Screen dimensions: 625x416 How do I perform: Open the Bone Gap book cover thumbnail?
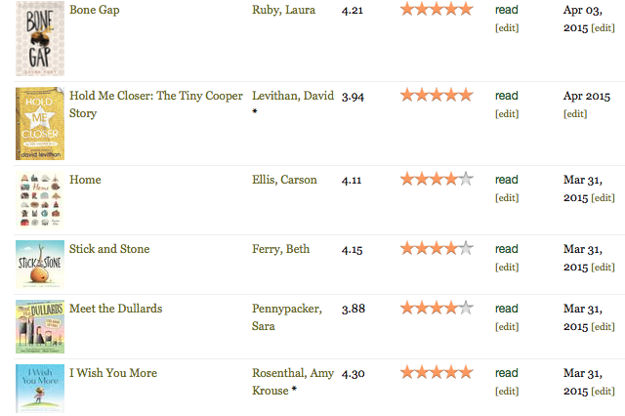point(39,41)
